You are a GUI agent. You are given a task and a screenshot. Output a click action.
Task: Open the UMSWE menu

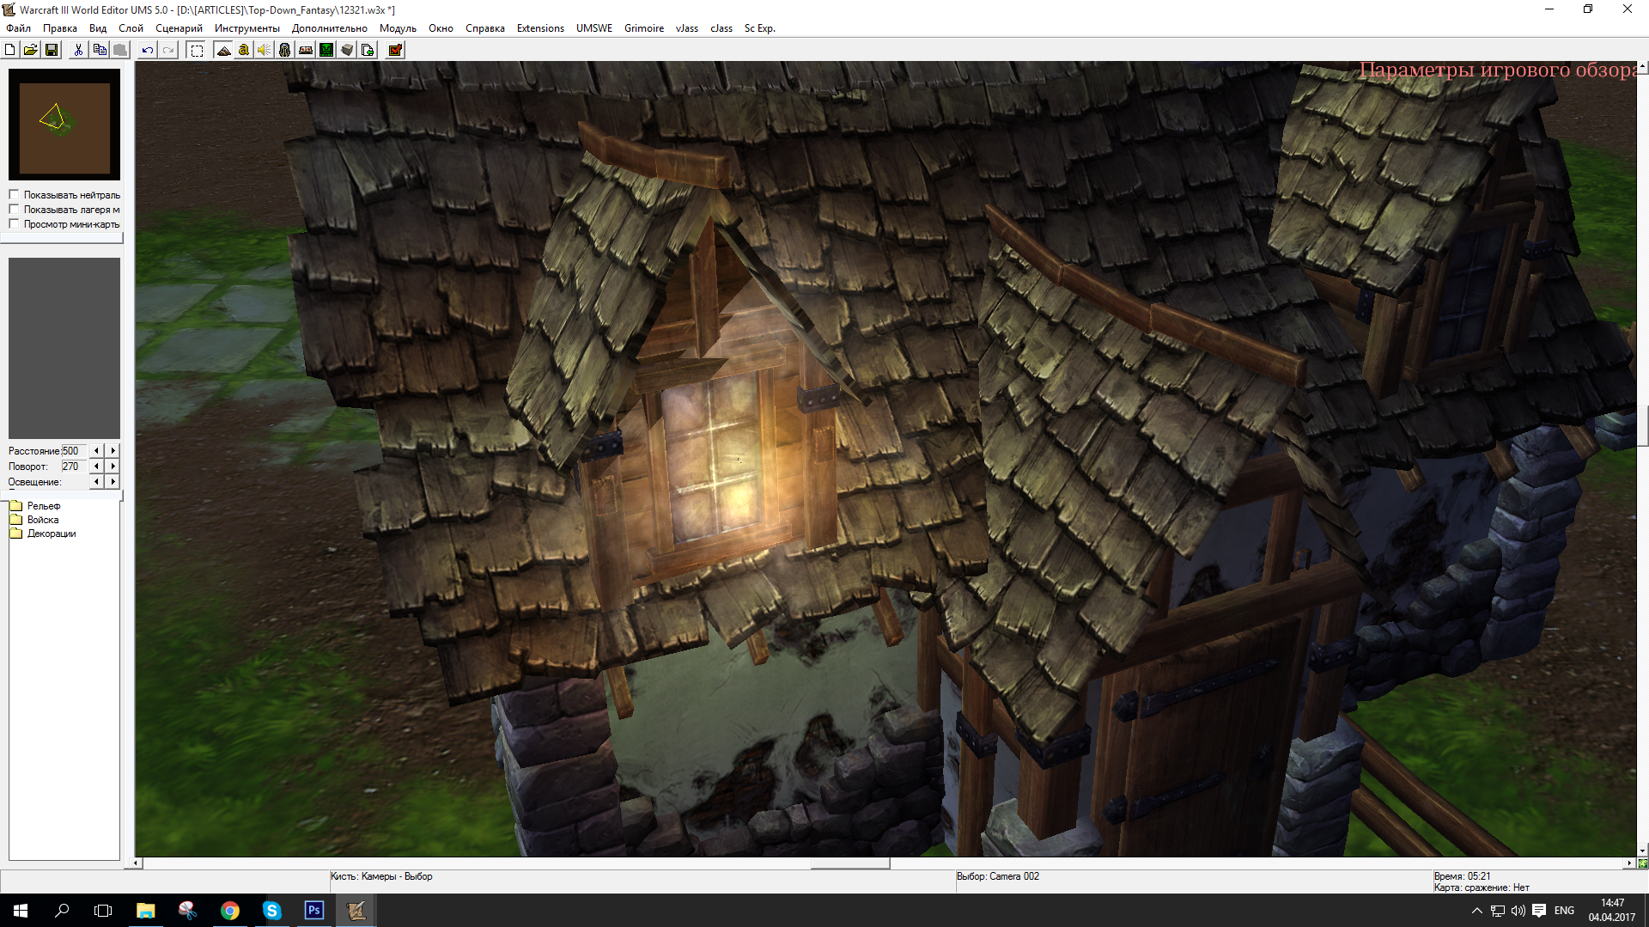point(594,28)
